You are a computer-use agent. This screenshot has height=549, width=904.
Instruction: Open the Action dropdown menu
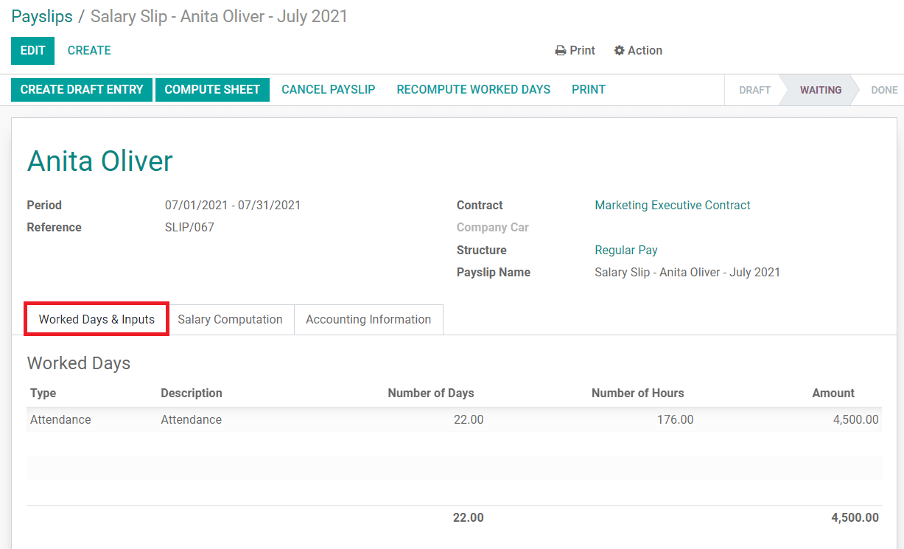[638, 51]
